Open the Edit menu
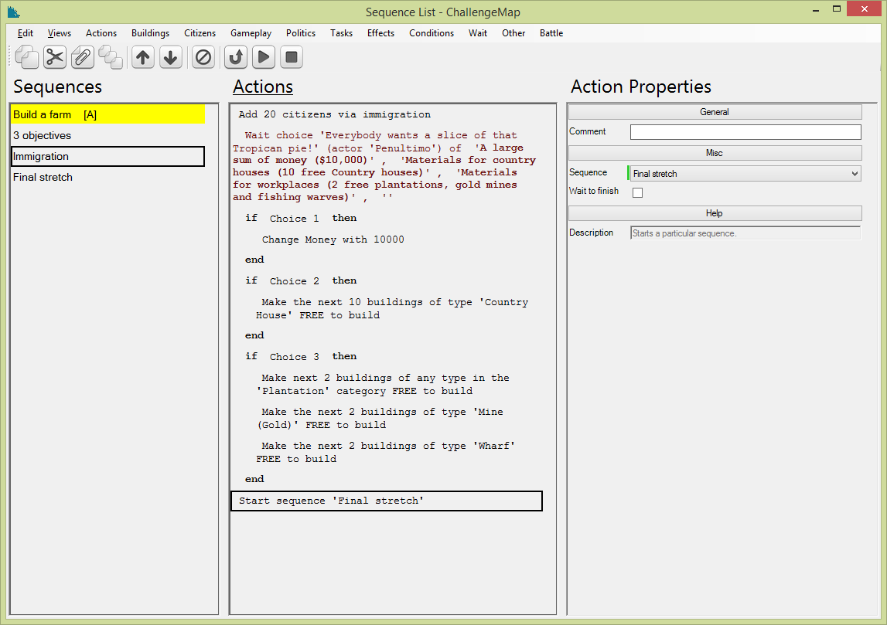 26,32
